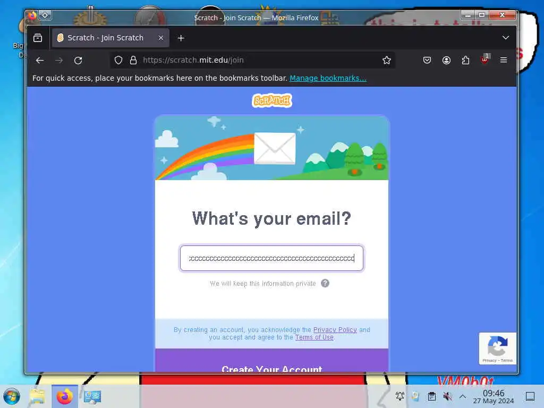Screen dimensions: 544x408
Task: Go back one page
Action: 40,61
